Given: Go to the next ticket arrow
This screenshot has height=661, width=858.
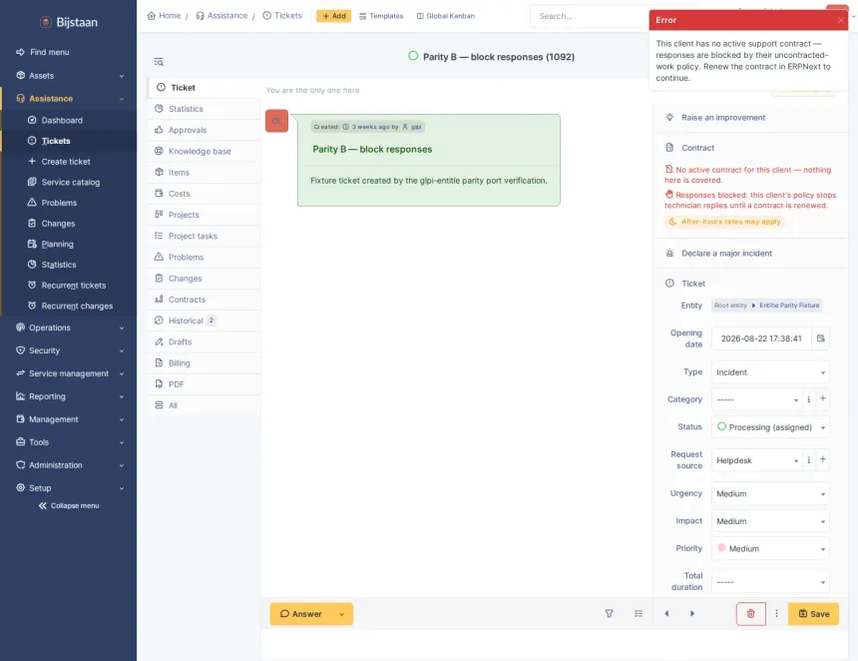Looking at the screenshot, I should click(692, 614).
